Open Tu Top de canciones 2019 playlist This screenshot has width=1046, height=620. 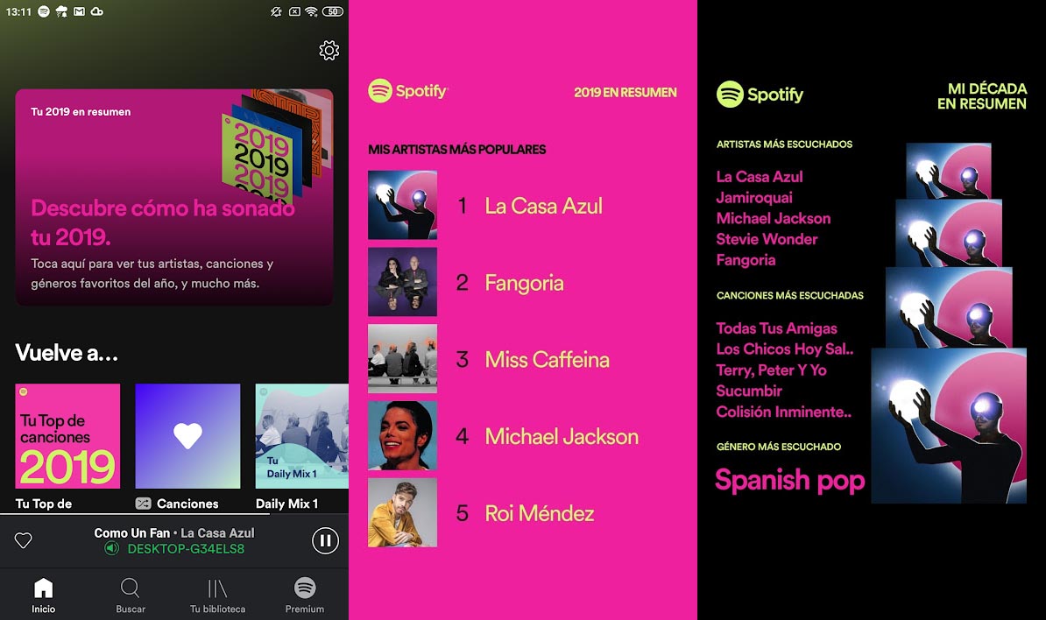coord(67,436)
